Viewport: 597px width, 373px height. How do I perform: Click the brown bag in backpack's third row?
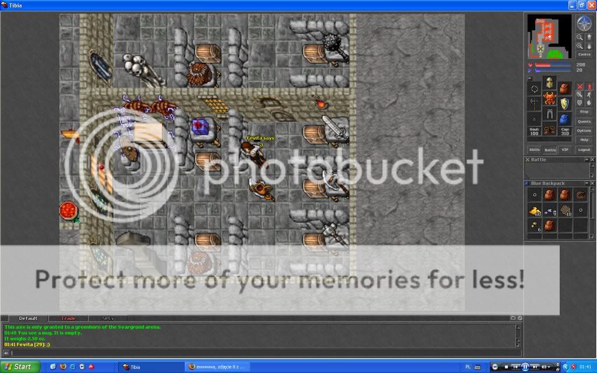pos(550,226)
